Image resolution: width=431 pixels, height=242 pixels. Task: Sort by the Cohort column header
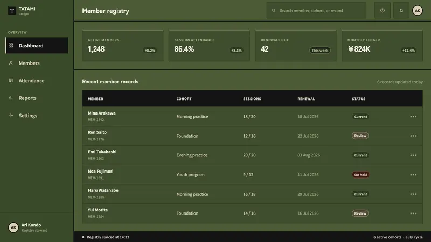pos(184,99)
